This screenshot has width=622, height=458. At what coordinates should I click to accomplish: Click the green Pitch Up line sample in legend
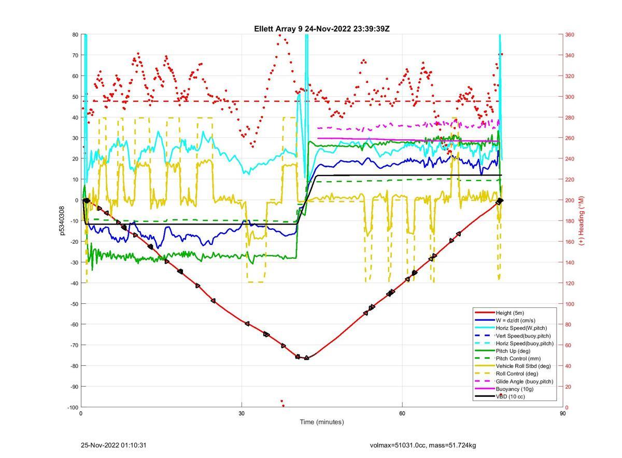[x=484, y=351]
